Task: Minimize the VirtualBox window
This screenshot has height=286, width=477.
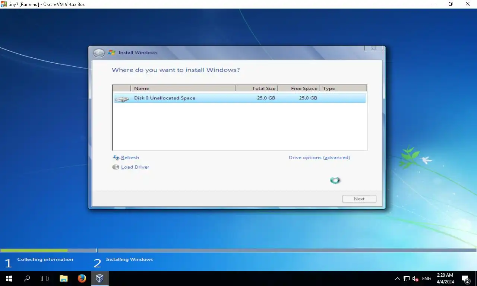Action: 434,4
